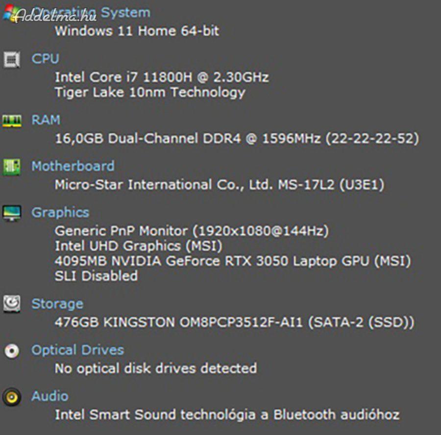The height and width of the screenshot is (435, 441).
Task: Open the Motherboard section heading
Action: [x=73, y=166]
